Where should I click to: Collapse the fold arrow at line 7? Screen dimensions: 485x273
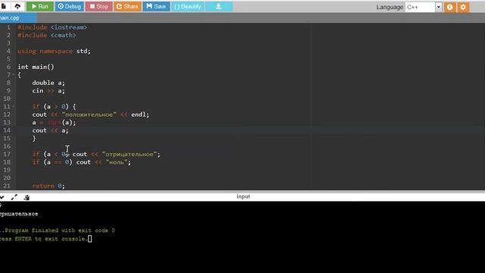14,75
